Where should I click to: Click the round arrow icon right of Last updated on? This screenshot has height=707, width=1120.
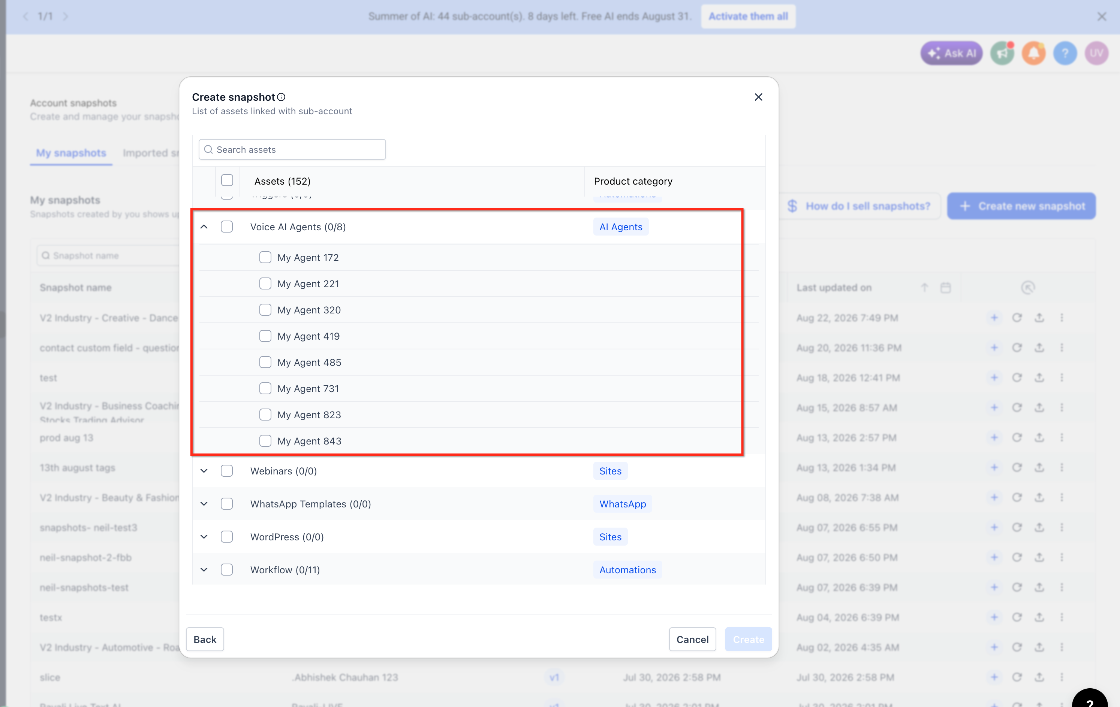1027,288
